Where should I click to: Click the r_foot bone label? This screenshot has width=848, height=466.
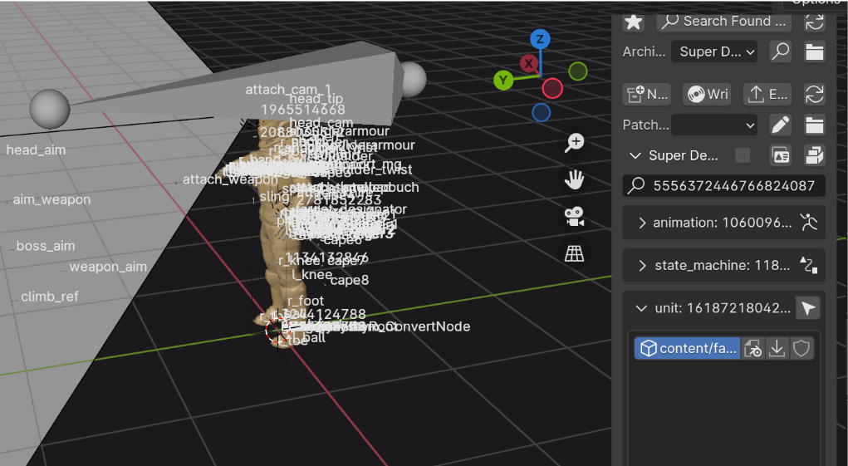click(x=306, y=302)
